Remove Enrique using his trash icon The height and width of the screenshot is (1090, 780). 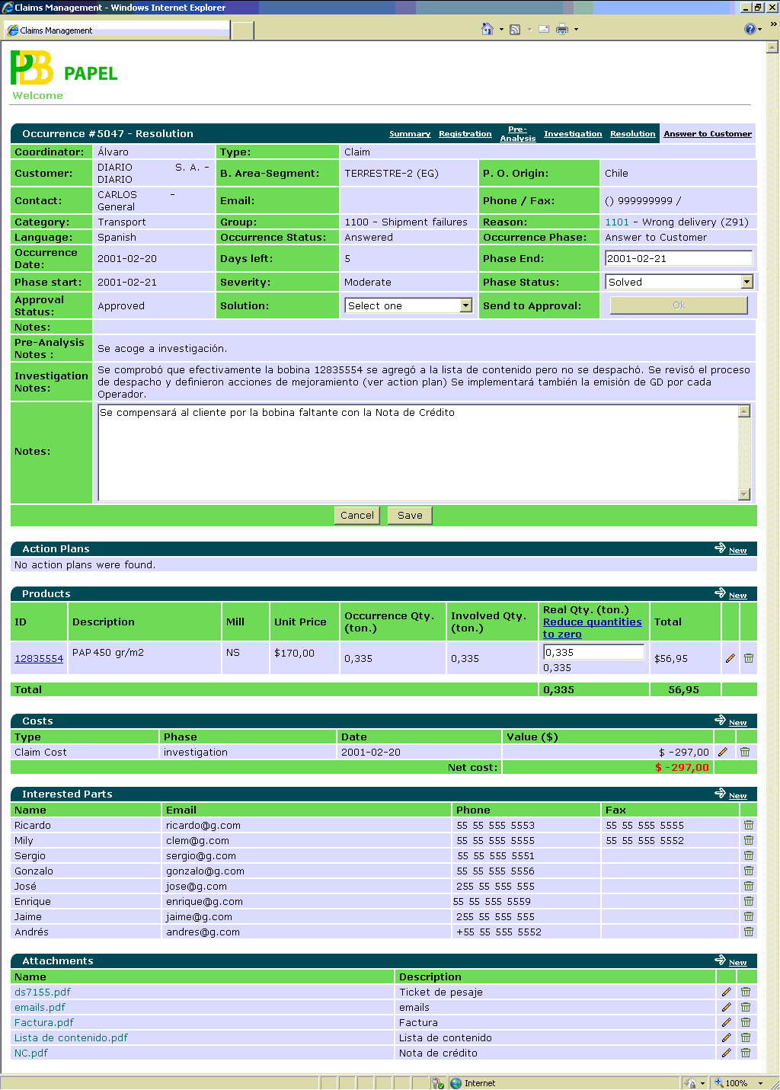coord(749,901)
